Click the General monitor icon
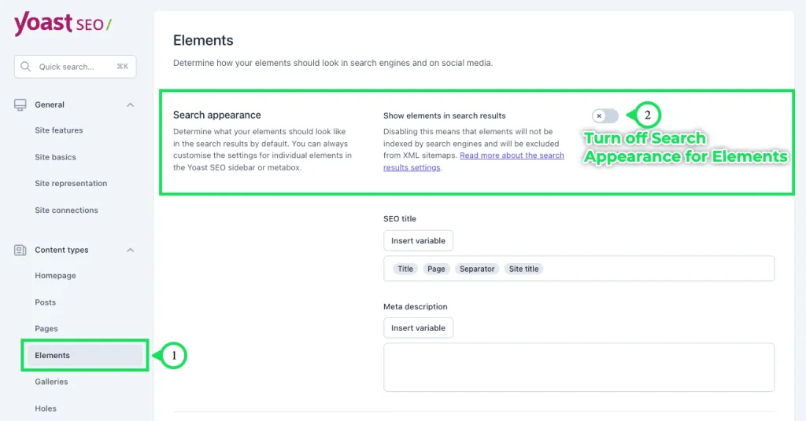 point(20,104)
